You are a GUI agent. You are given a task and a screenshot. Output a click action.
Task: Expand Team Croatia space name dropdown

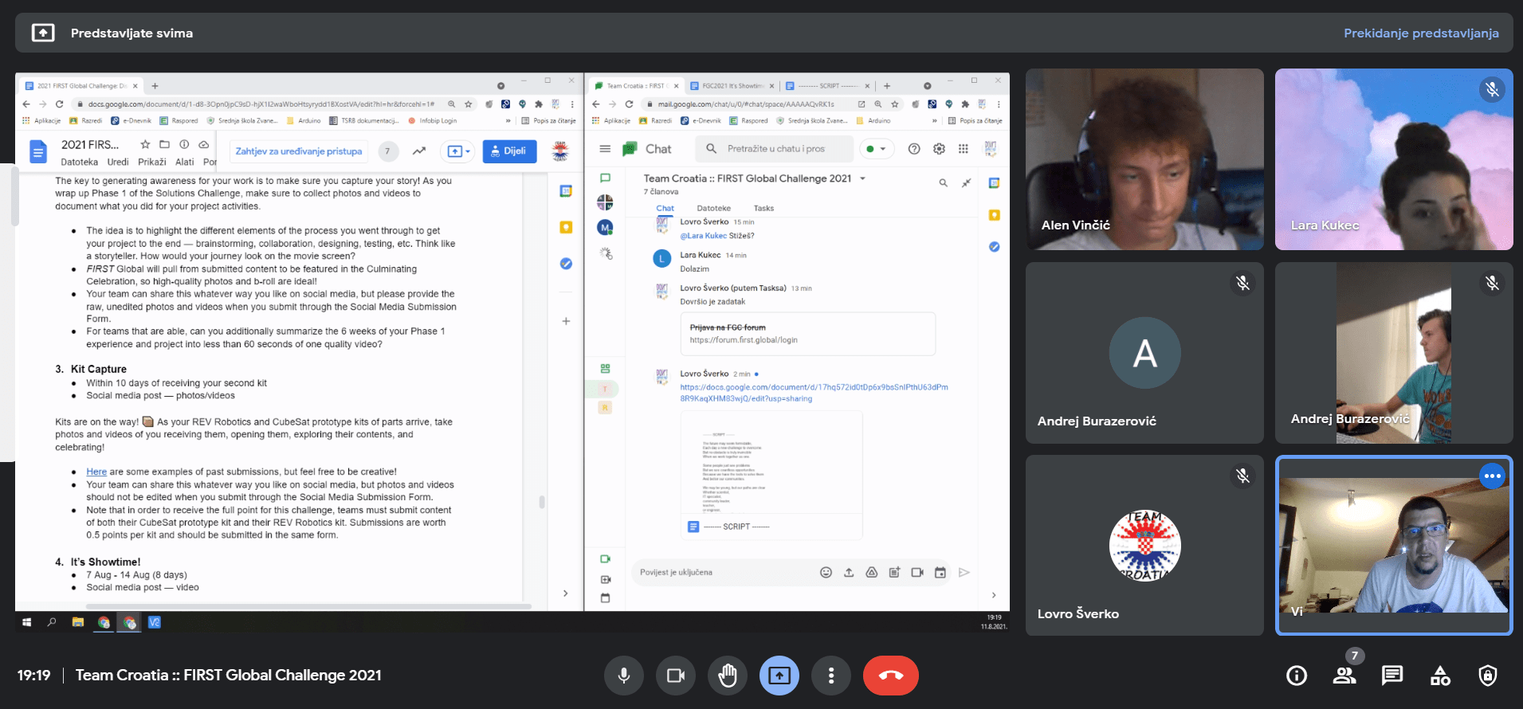862,178
